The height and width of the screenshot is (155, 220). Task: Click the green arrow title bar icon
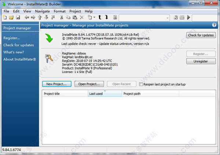4,4
